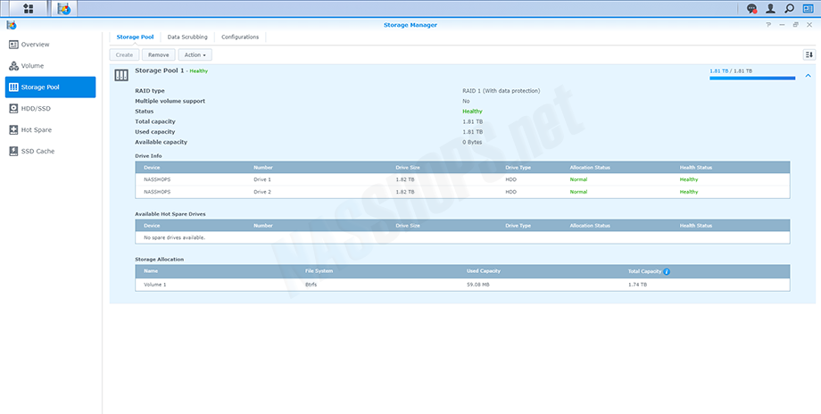This screenshot has height=414, width=821.
Task: Click the SSD Cache sidebar icon
Action: 13,152
